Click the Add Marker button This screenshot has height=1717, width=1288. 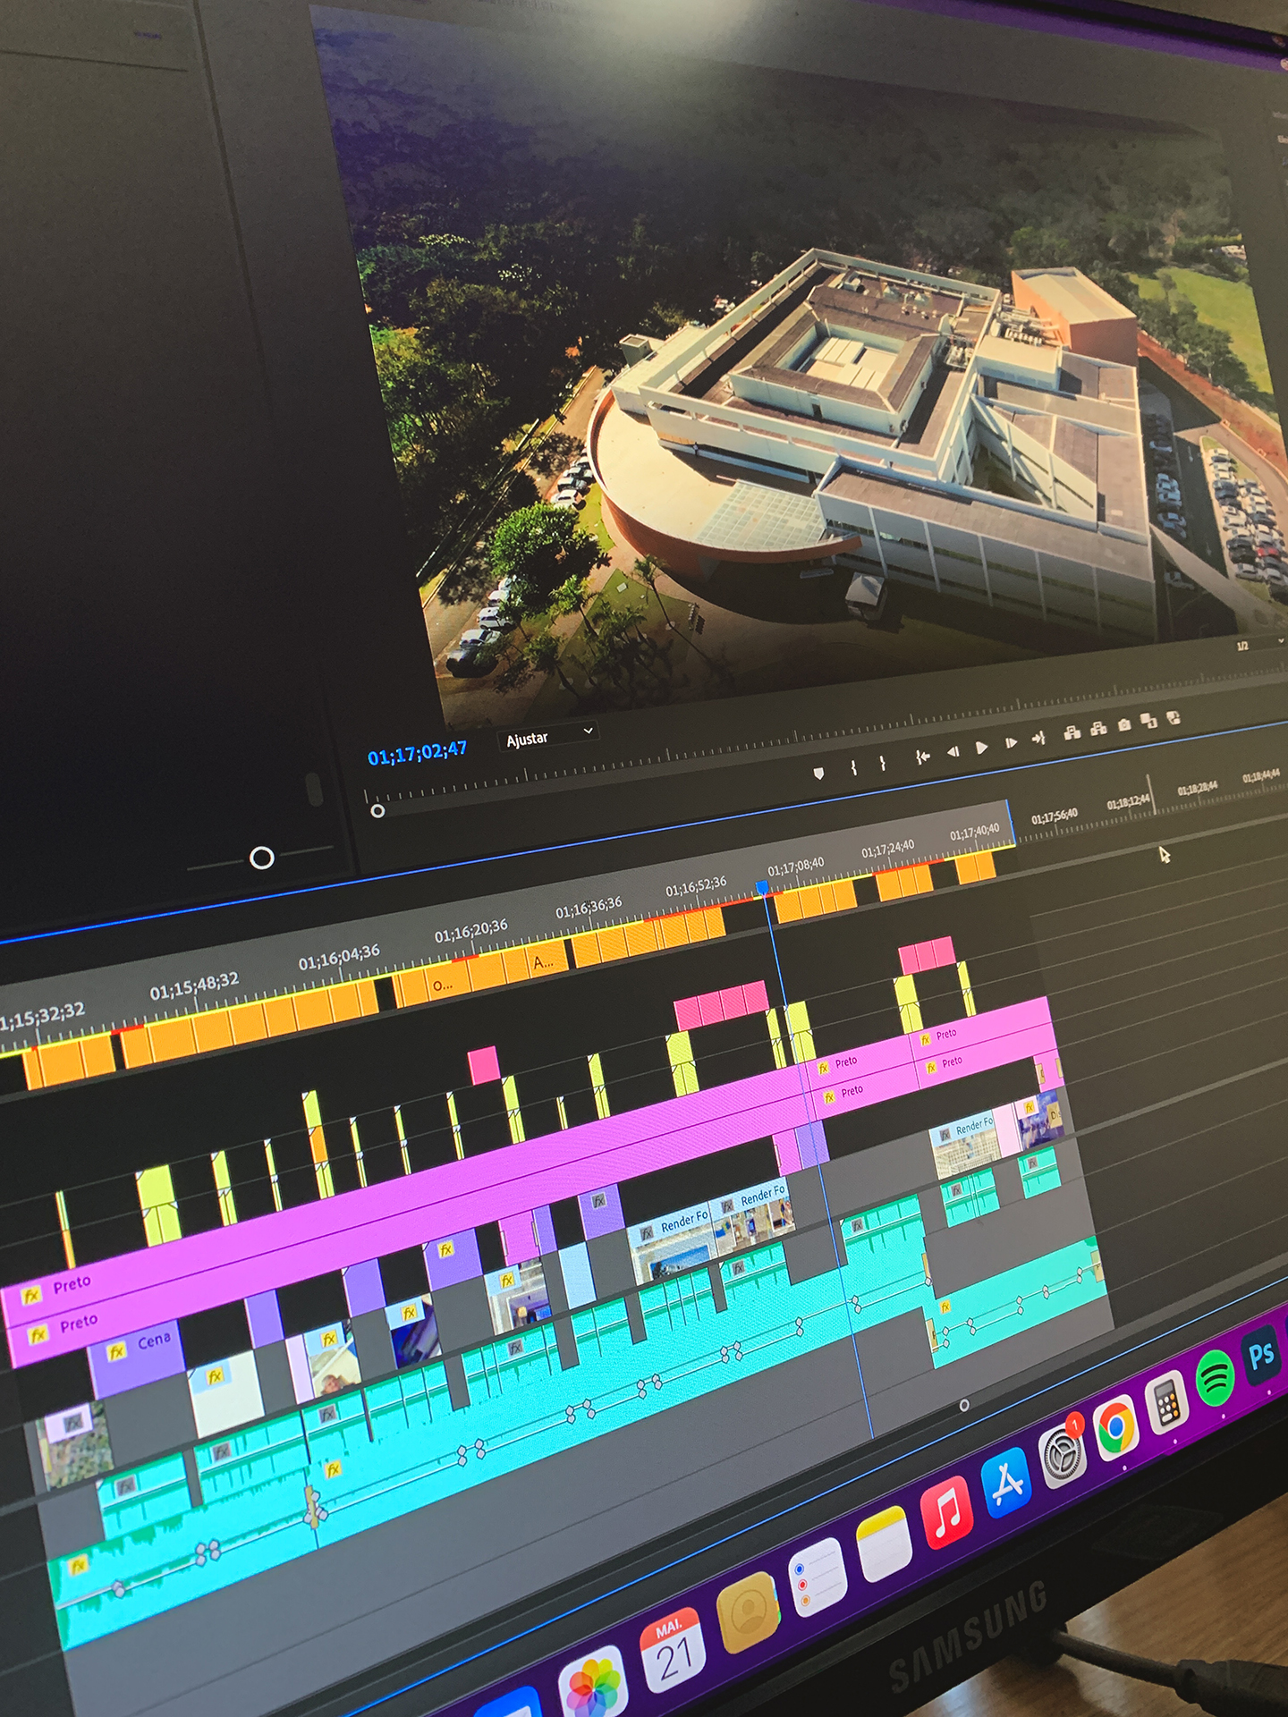[x=818, y=773]
